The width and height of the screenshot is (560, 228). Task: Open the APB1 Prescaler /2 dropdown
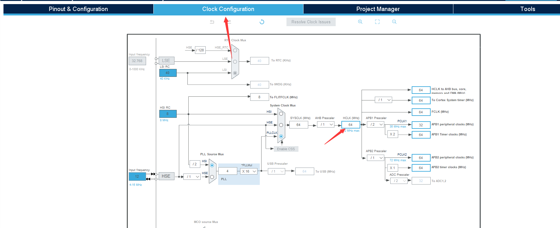[375, 124]
